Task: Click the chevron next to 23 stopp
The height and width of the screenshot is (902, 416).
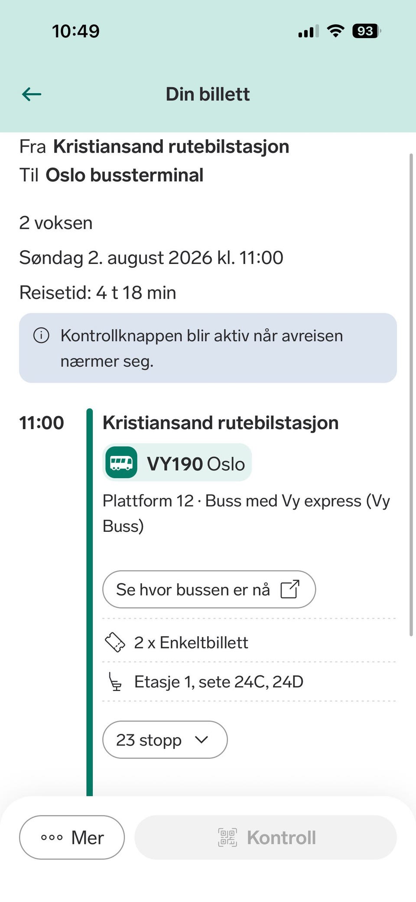Action: tap(201, 739)
